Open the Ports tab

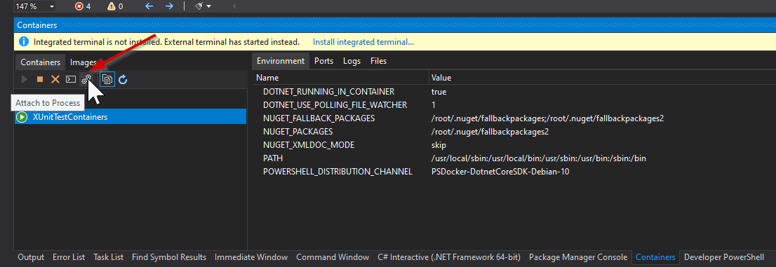pyautogui.click(x=323, y=61)
